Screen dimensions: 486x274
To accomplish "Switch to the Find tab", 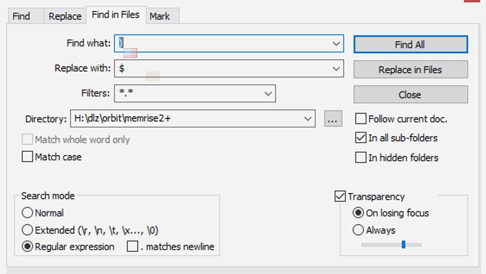I will click(x=21, y=16).
